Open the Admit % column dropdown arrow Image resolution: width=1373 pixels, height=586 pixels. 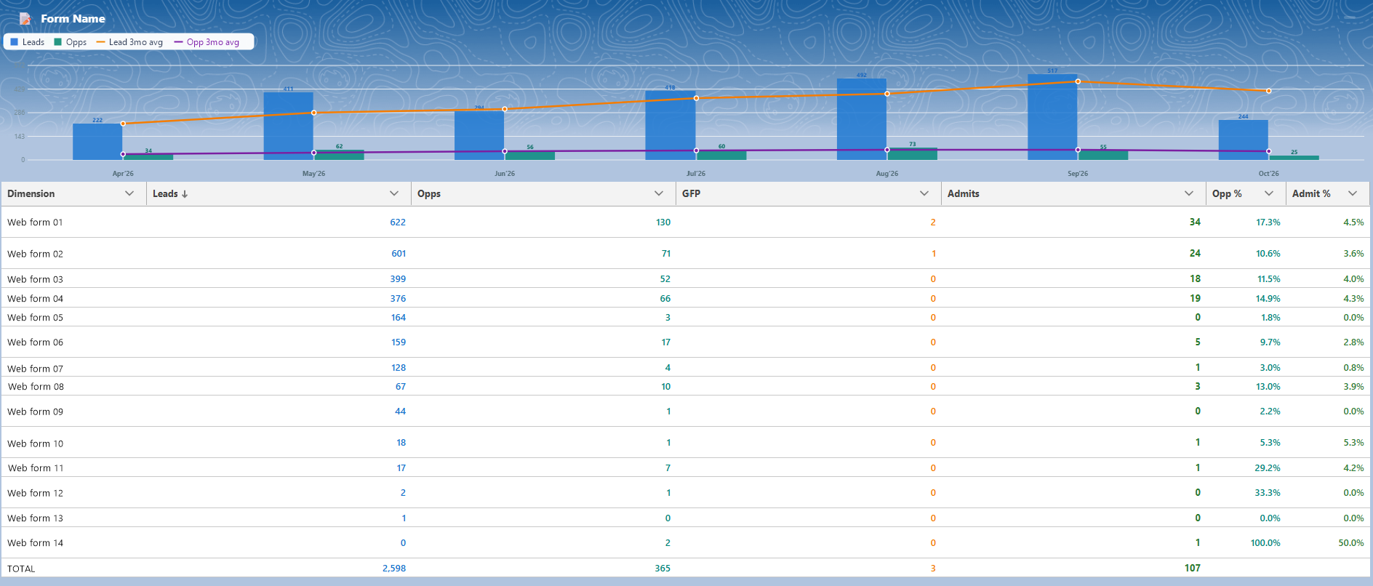(1353, 193)
